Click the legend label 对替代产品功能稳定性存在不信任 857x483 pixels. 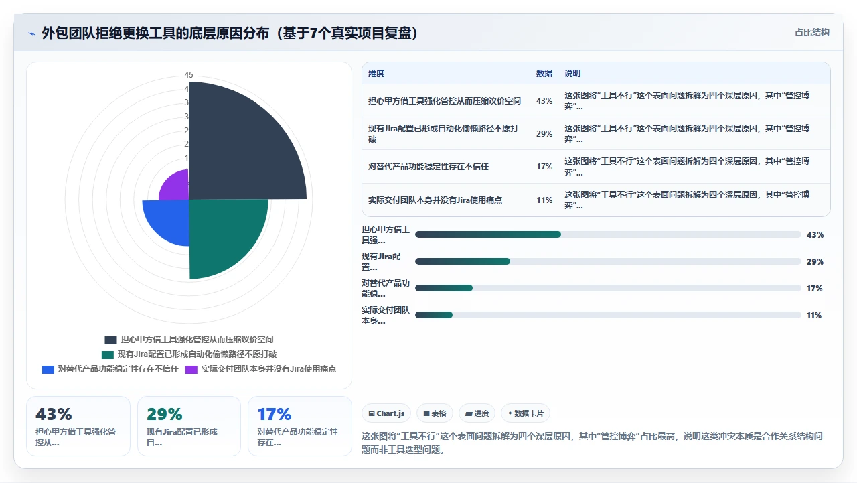coord(118,369)
